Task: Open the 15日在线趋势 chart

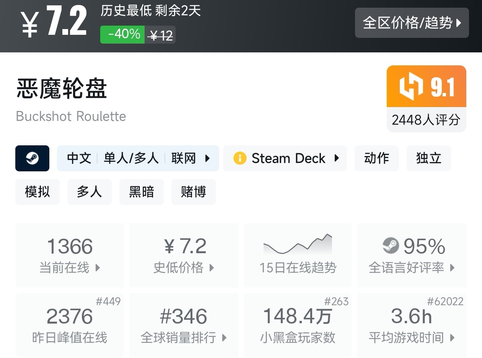Action: [298, 255]
